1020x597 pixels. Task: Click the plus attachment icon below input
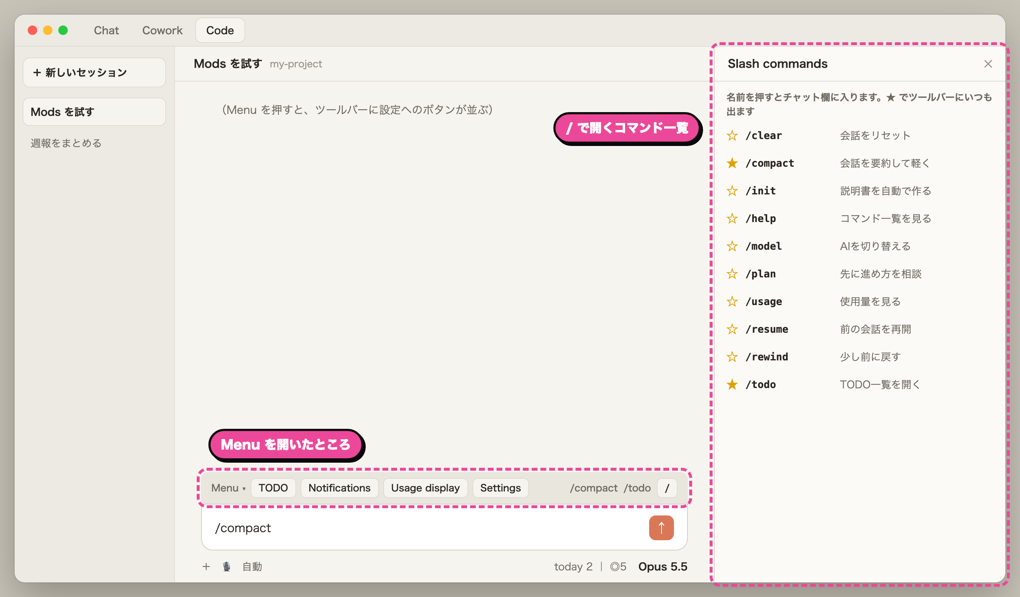pyautogui.click(x=206, y=567)
